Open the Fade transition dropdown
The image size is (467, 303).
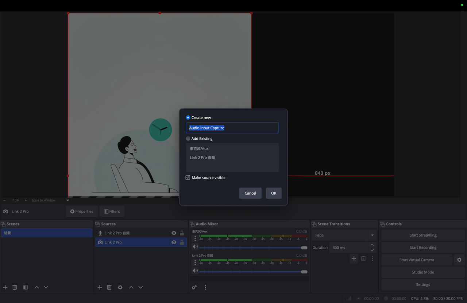pyautogui.click(x=372, y=235)
